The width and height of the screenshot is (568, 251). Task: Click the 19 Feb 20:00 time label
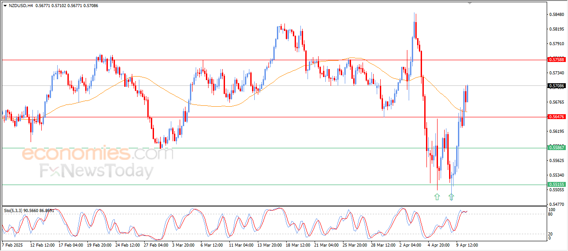click(99, 245)
